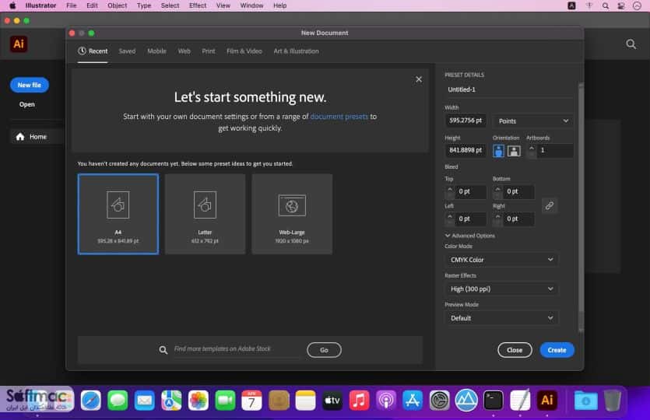Toggle the bleed link chain icon
The height and width of the screenshot is (420, 650).
click(x=550, y=205)
